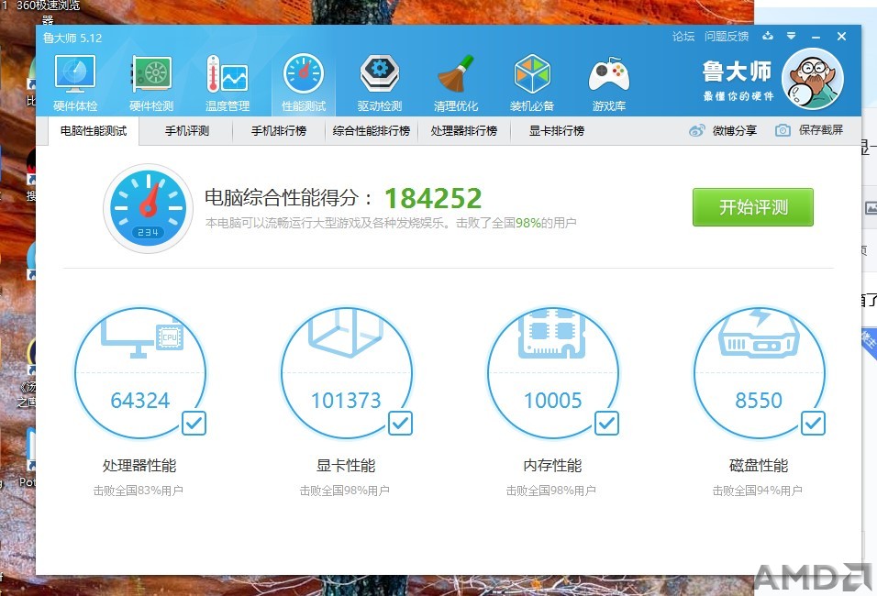
Task: Switch to 手机评测 tab
Action: (187, 131)
